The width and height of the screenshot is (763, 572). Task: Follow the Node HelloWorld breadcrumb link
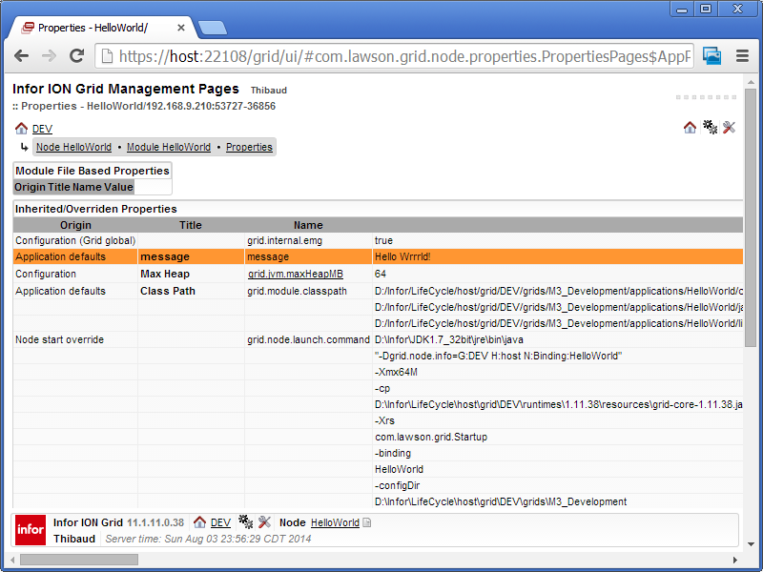73,148
